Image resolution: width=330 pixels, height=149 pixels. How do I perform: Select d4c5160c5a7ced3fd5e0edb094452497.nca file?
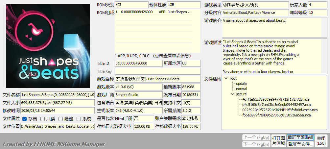(276, 105)
